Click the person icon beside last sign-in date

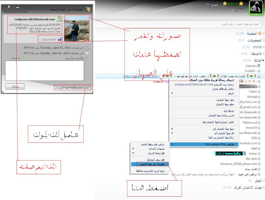pos(87,47)
